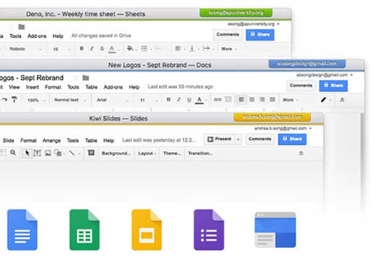The image size is (378, 275).
Task: Toggle left alignment in the Docs toolbar
Action: point(241,99)
